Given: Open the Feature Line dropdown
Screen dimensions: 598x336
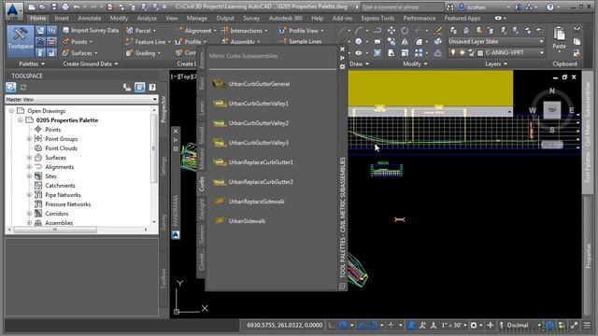Looking at the screenshot, I should point(149,41).
